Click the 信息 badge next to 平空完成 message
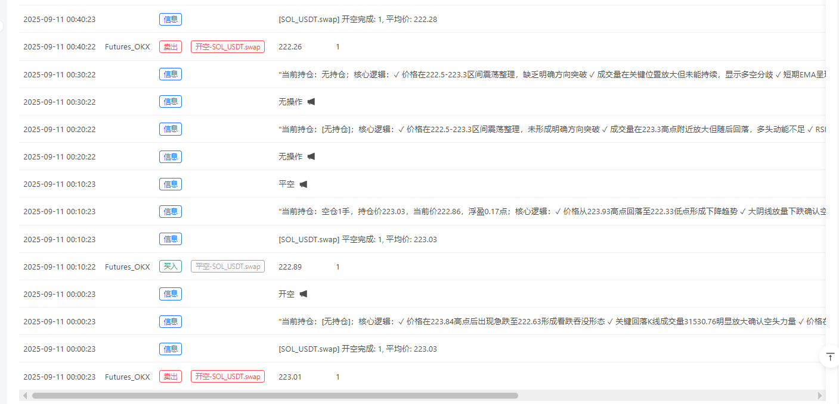This screenshot has height=404, width=839. (x=171, y=239)
